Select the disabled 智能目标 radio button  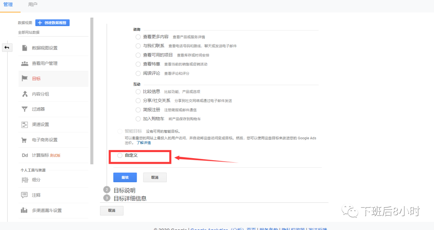click(x=120, y=131)
